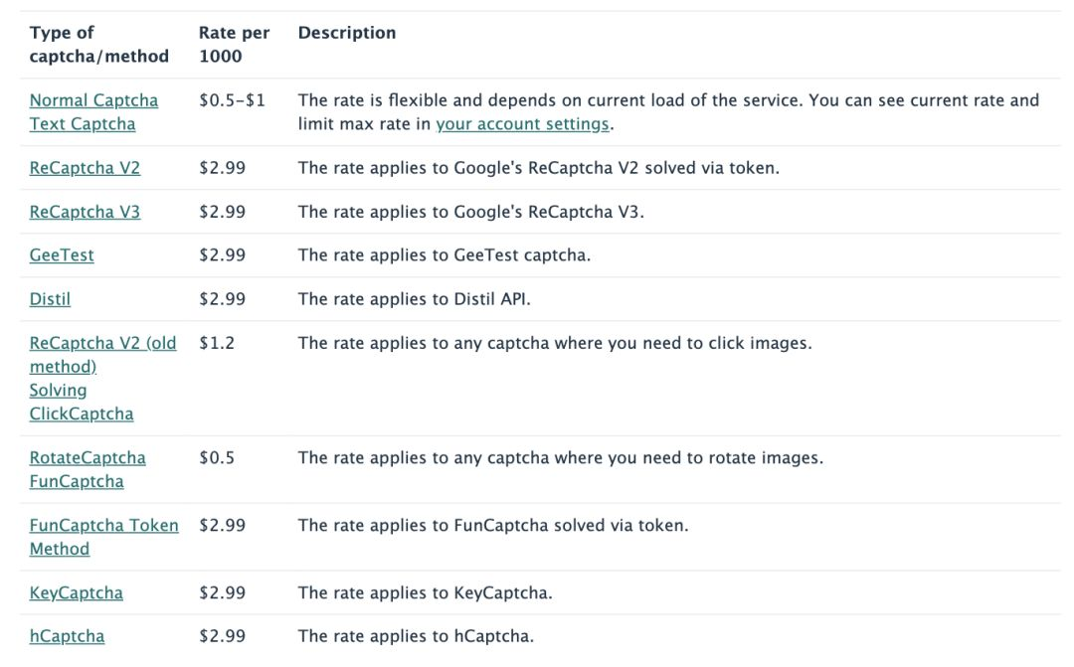Follow the ReCaptcha V3 link
Screen dimensions: 1074x667
pos(85,212)
